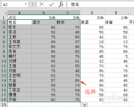This screenshot has height=107, width=134.
Task: Click the name cell 大金
Action: pos(20,80)
